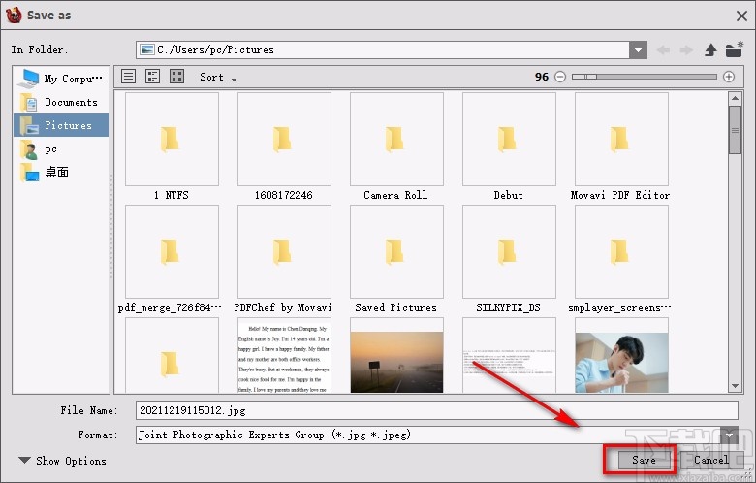Select the Movavi PDF Editor folder

620,145
